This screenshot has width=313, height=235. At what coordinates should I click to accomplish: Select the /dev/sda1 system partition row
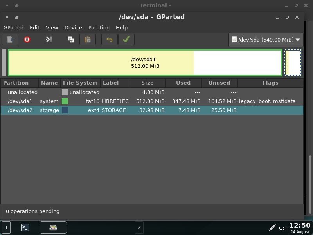(117, 101)
